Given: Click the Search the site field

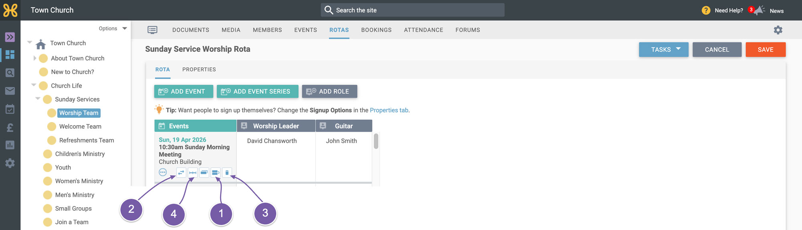Looking at the screenshot, I should pos(413,10).
